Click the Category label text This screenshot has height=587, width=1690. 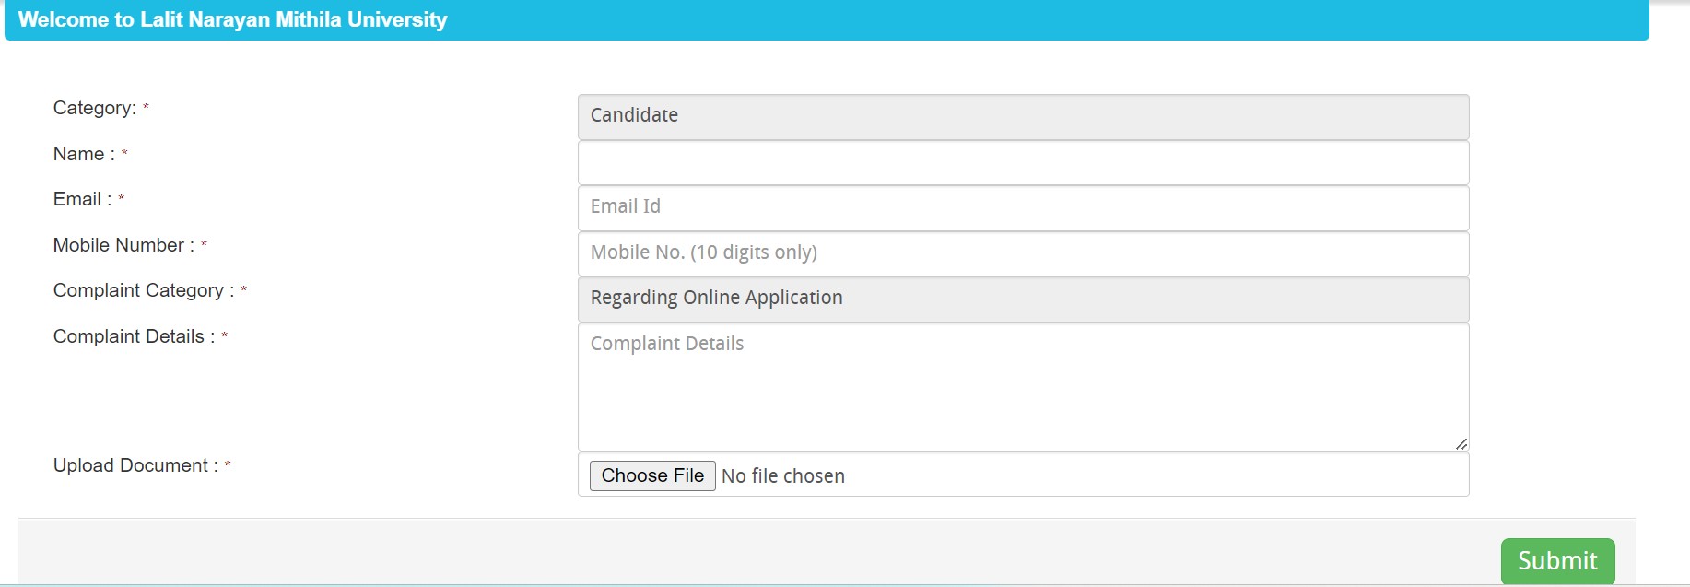click(97, 108)
